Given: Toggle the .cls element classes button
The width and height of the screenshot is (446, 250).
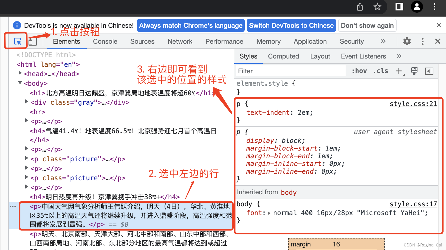Looking at the screenshot, I should (x=380, y=71).
